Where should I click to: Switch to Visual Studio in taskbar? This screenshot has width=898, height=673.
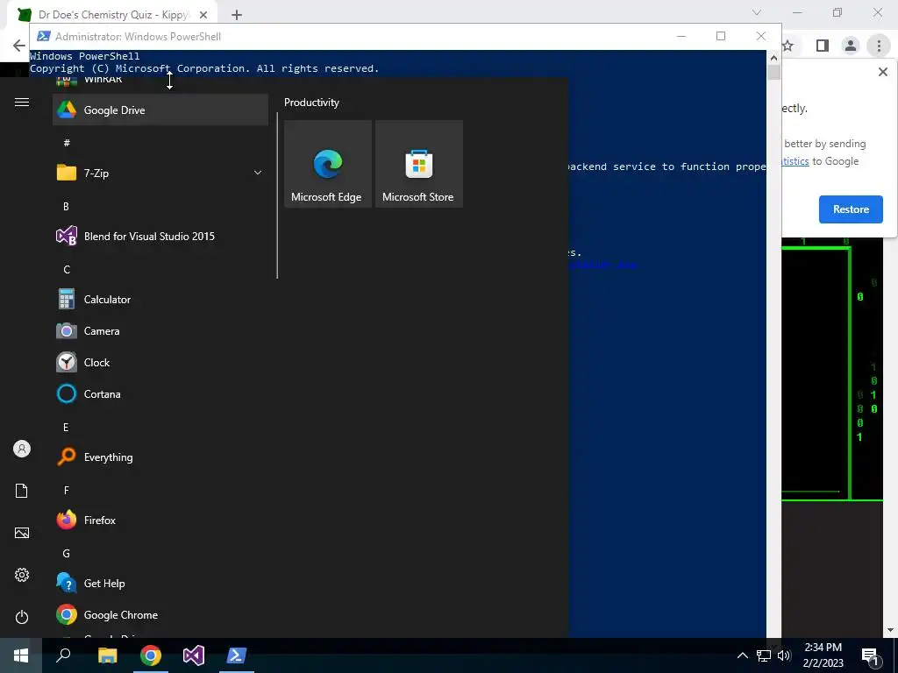pos(194,655)
